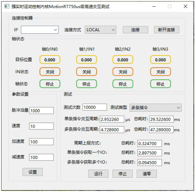195x192 pixels.
Task: Click the 轴2/IN2 column header
Action: (123, 49)
